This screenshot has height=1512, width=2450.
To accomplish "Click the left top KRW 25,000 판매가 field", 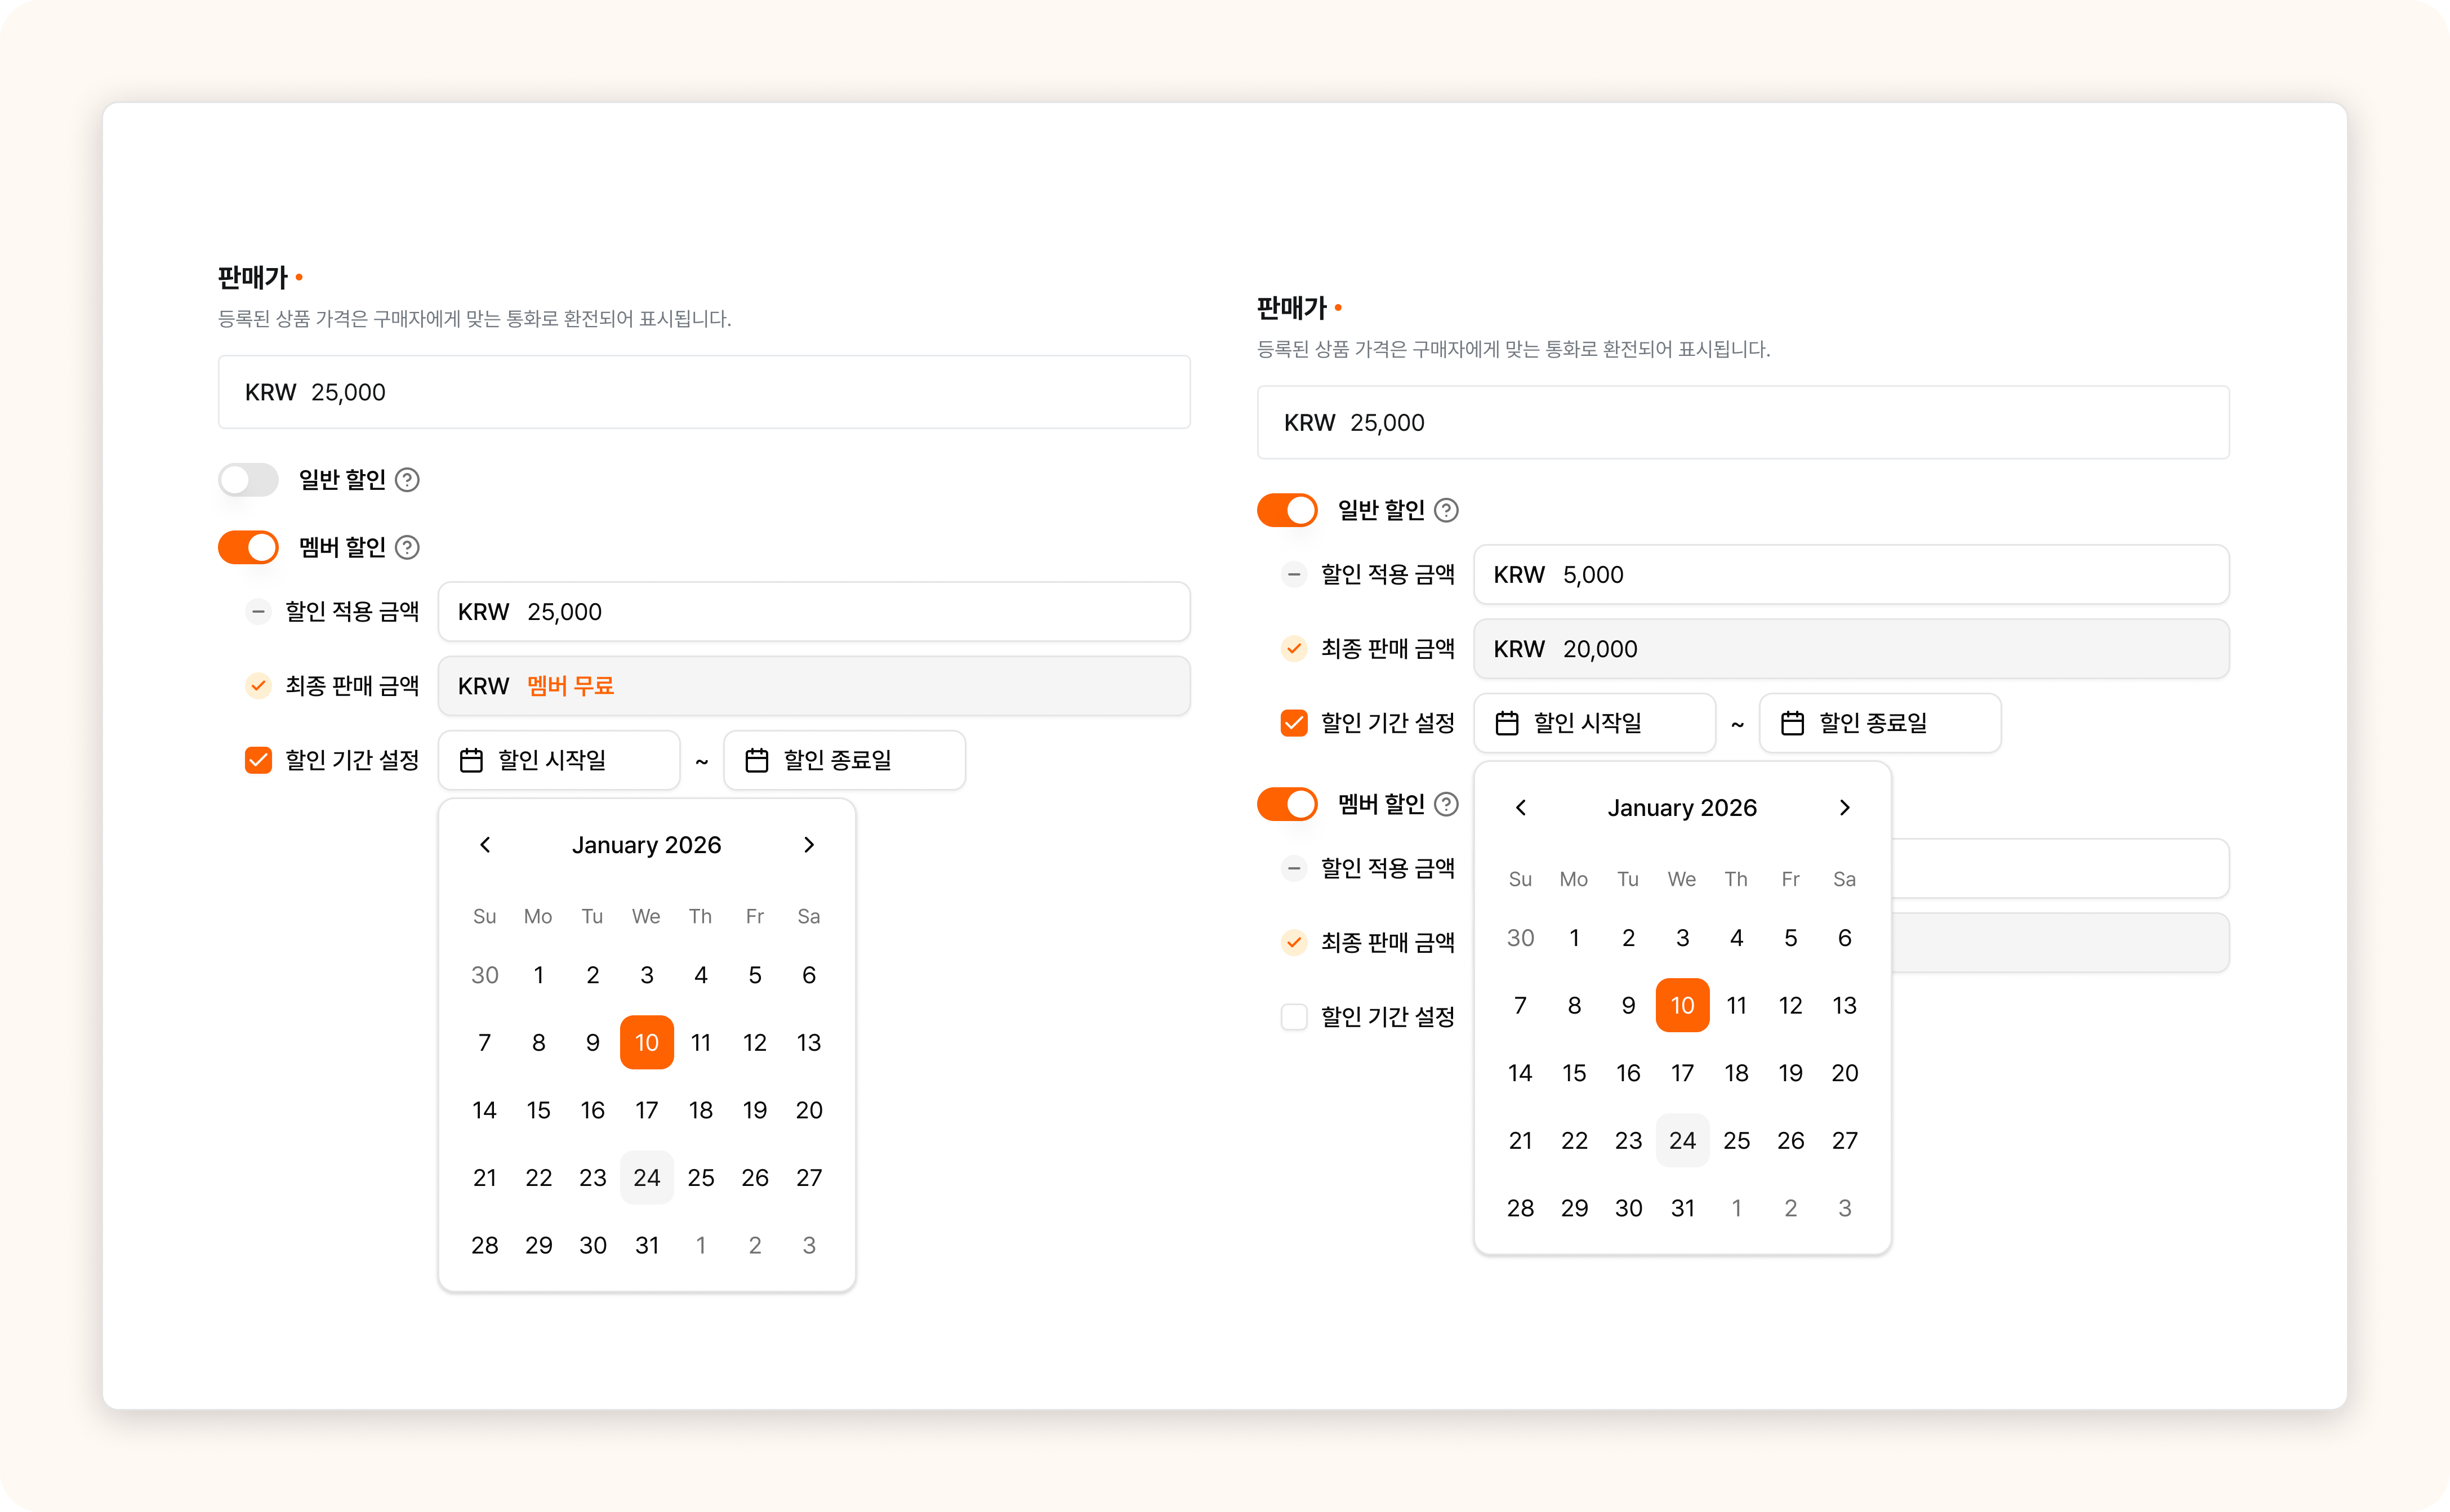I will coord(704,392).
